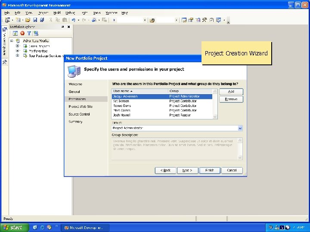Open the Undo history dropdown arrow
This screenshot has height=232, width=310.
coord(78,20)
